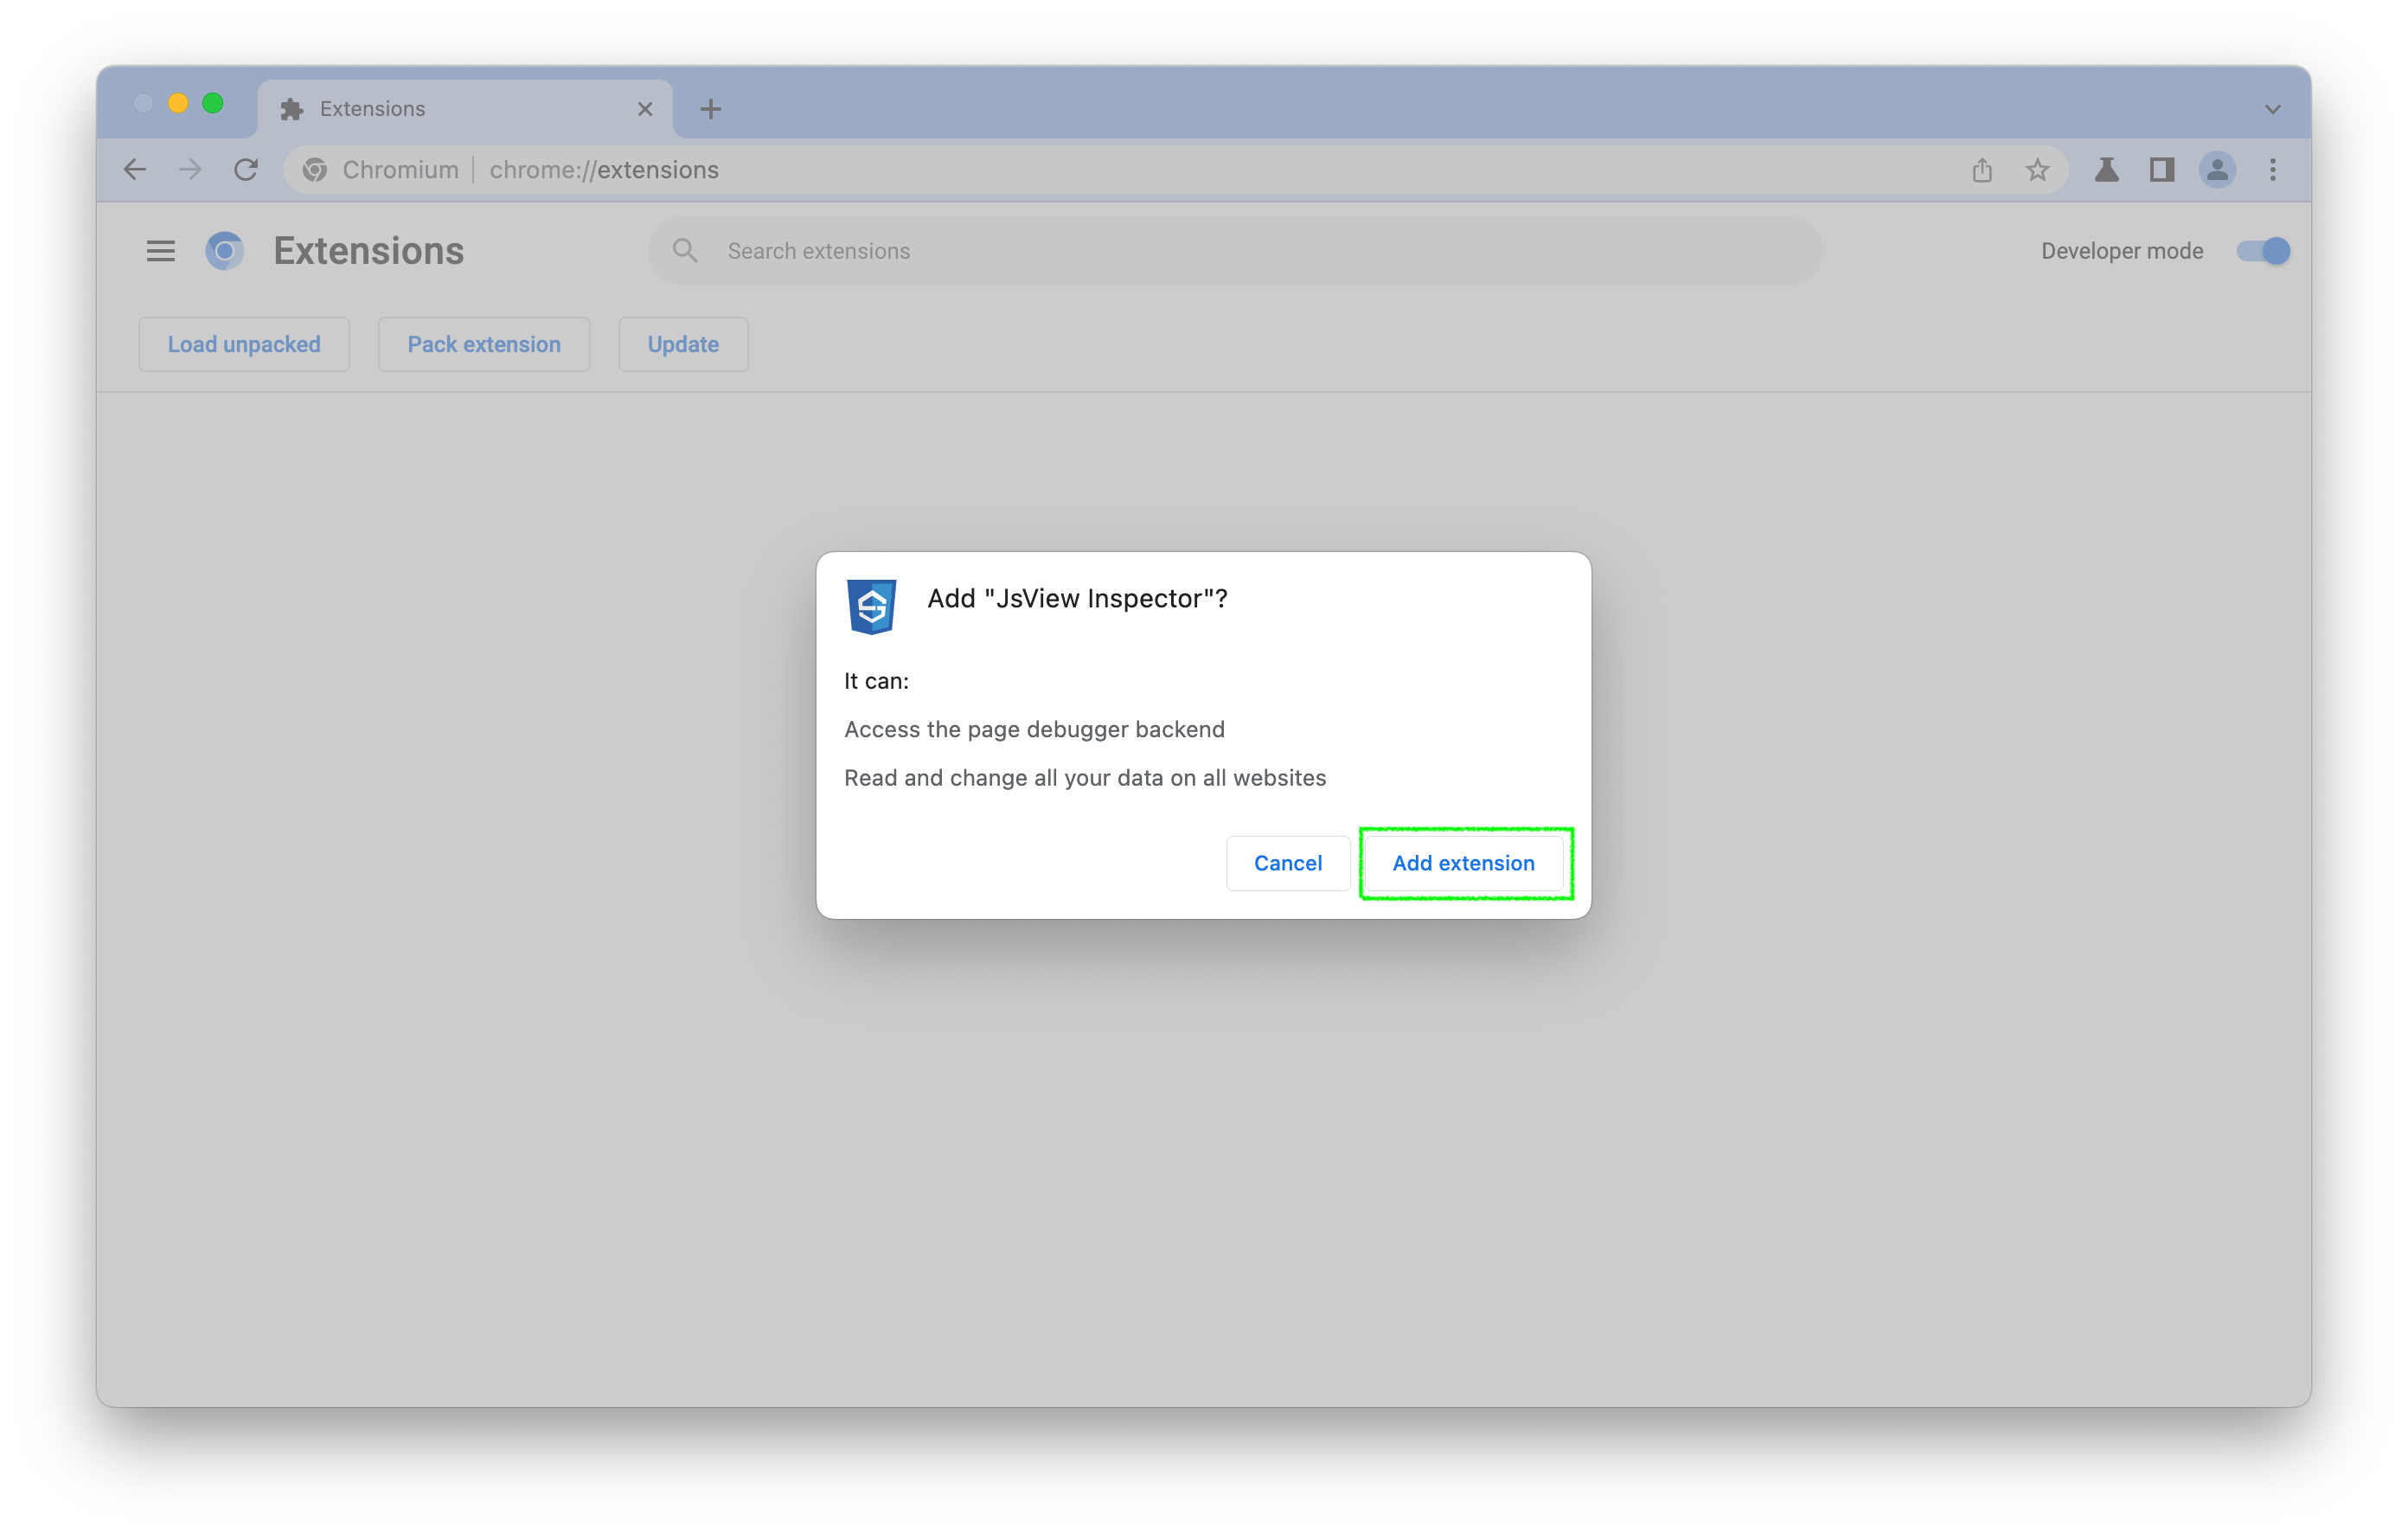
Task: Click the Add extension button
Action: [1463, 863]
